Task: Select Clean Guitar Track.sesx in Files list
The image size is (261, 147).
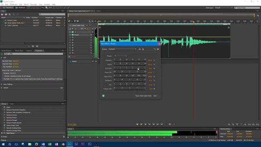Action: (x=16, y=23)
